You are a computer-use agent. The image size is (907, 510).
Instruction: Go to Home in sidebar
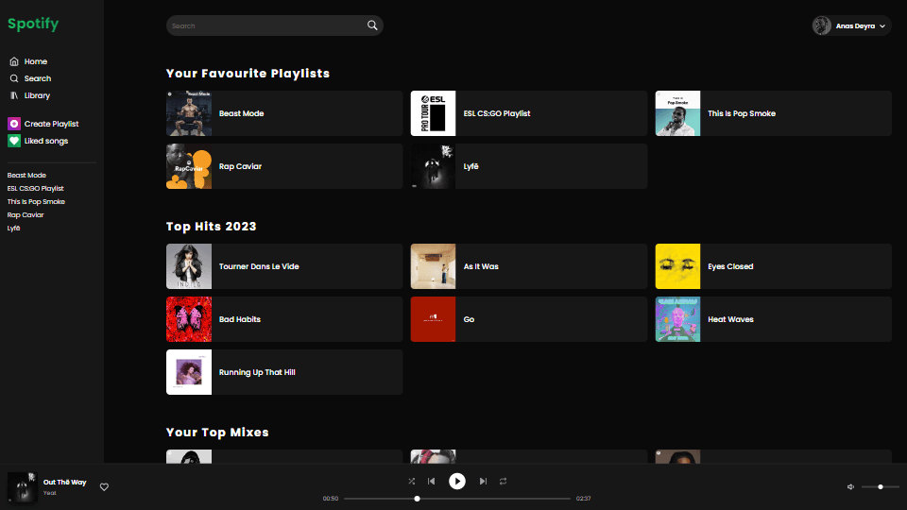tap(35, 61)
